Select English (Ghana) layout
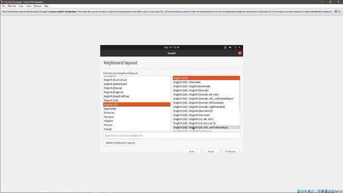 137,88
